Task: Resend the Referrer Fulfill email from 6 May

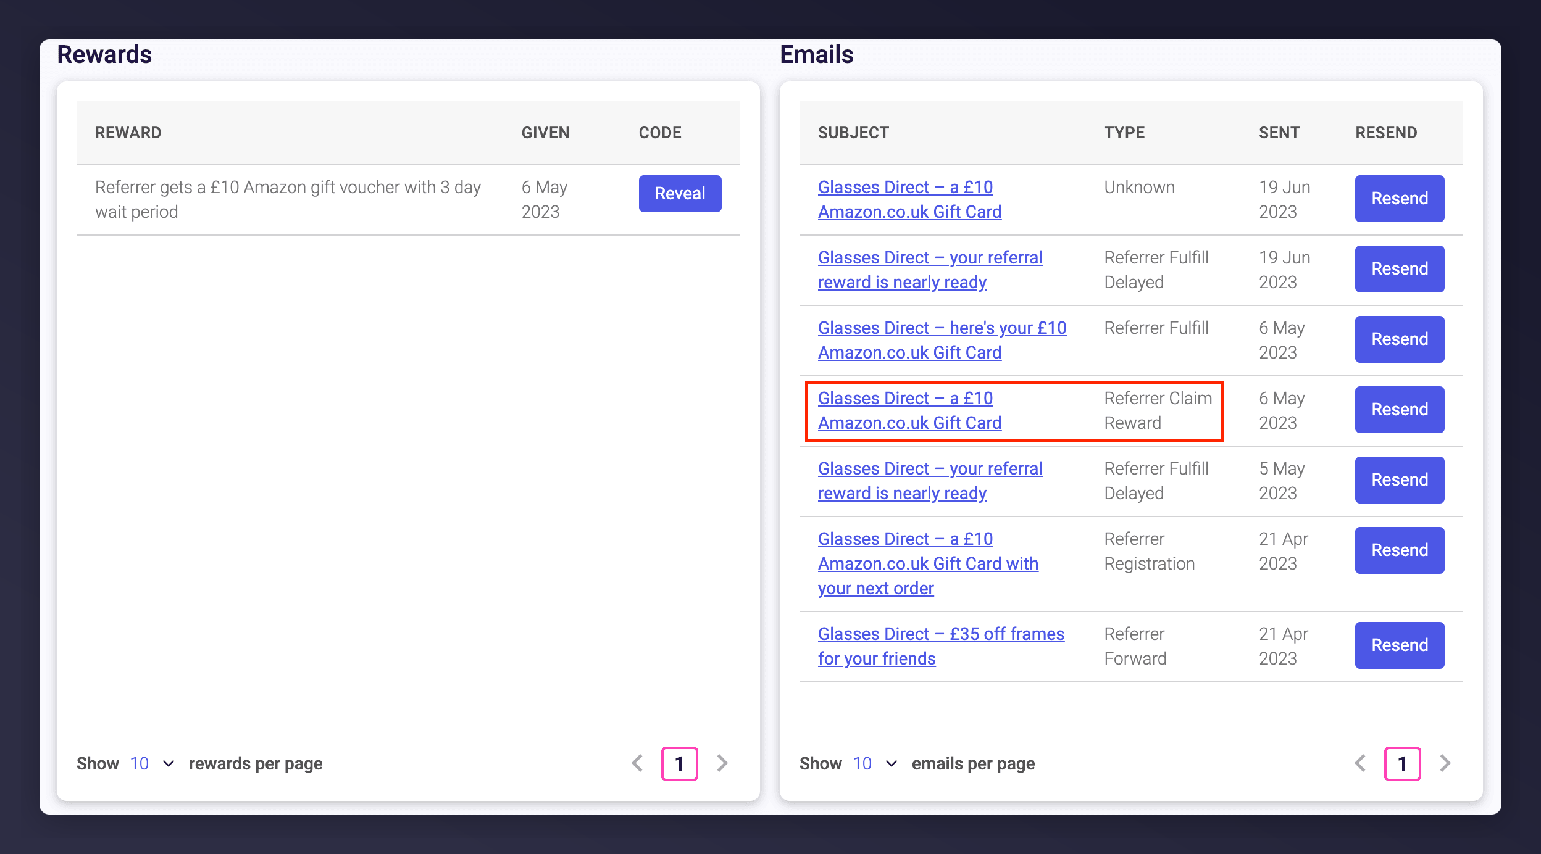Action: [x=1400, y=339]
